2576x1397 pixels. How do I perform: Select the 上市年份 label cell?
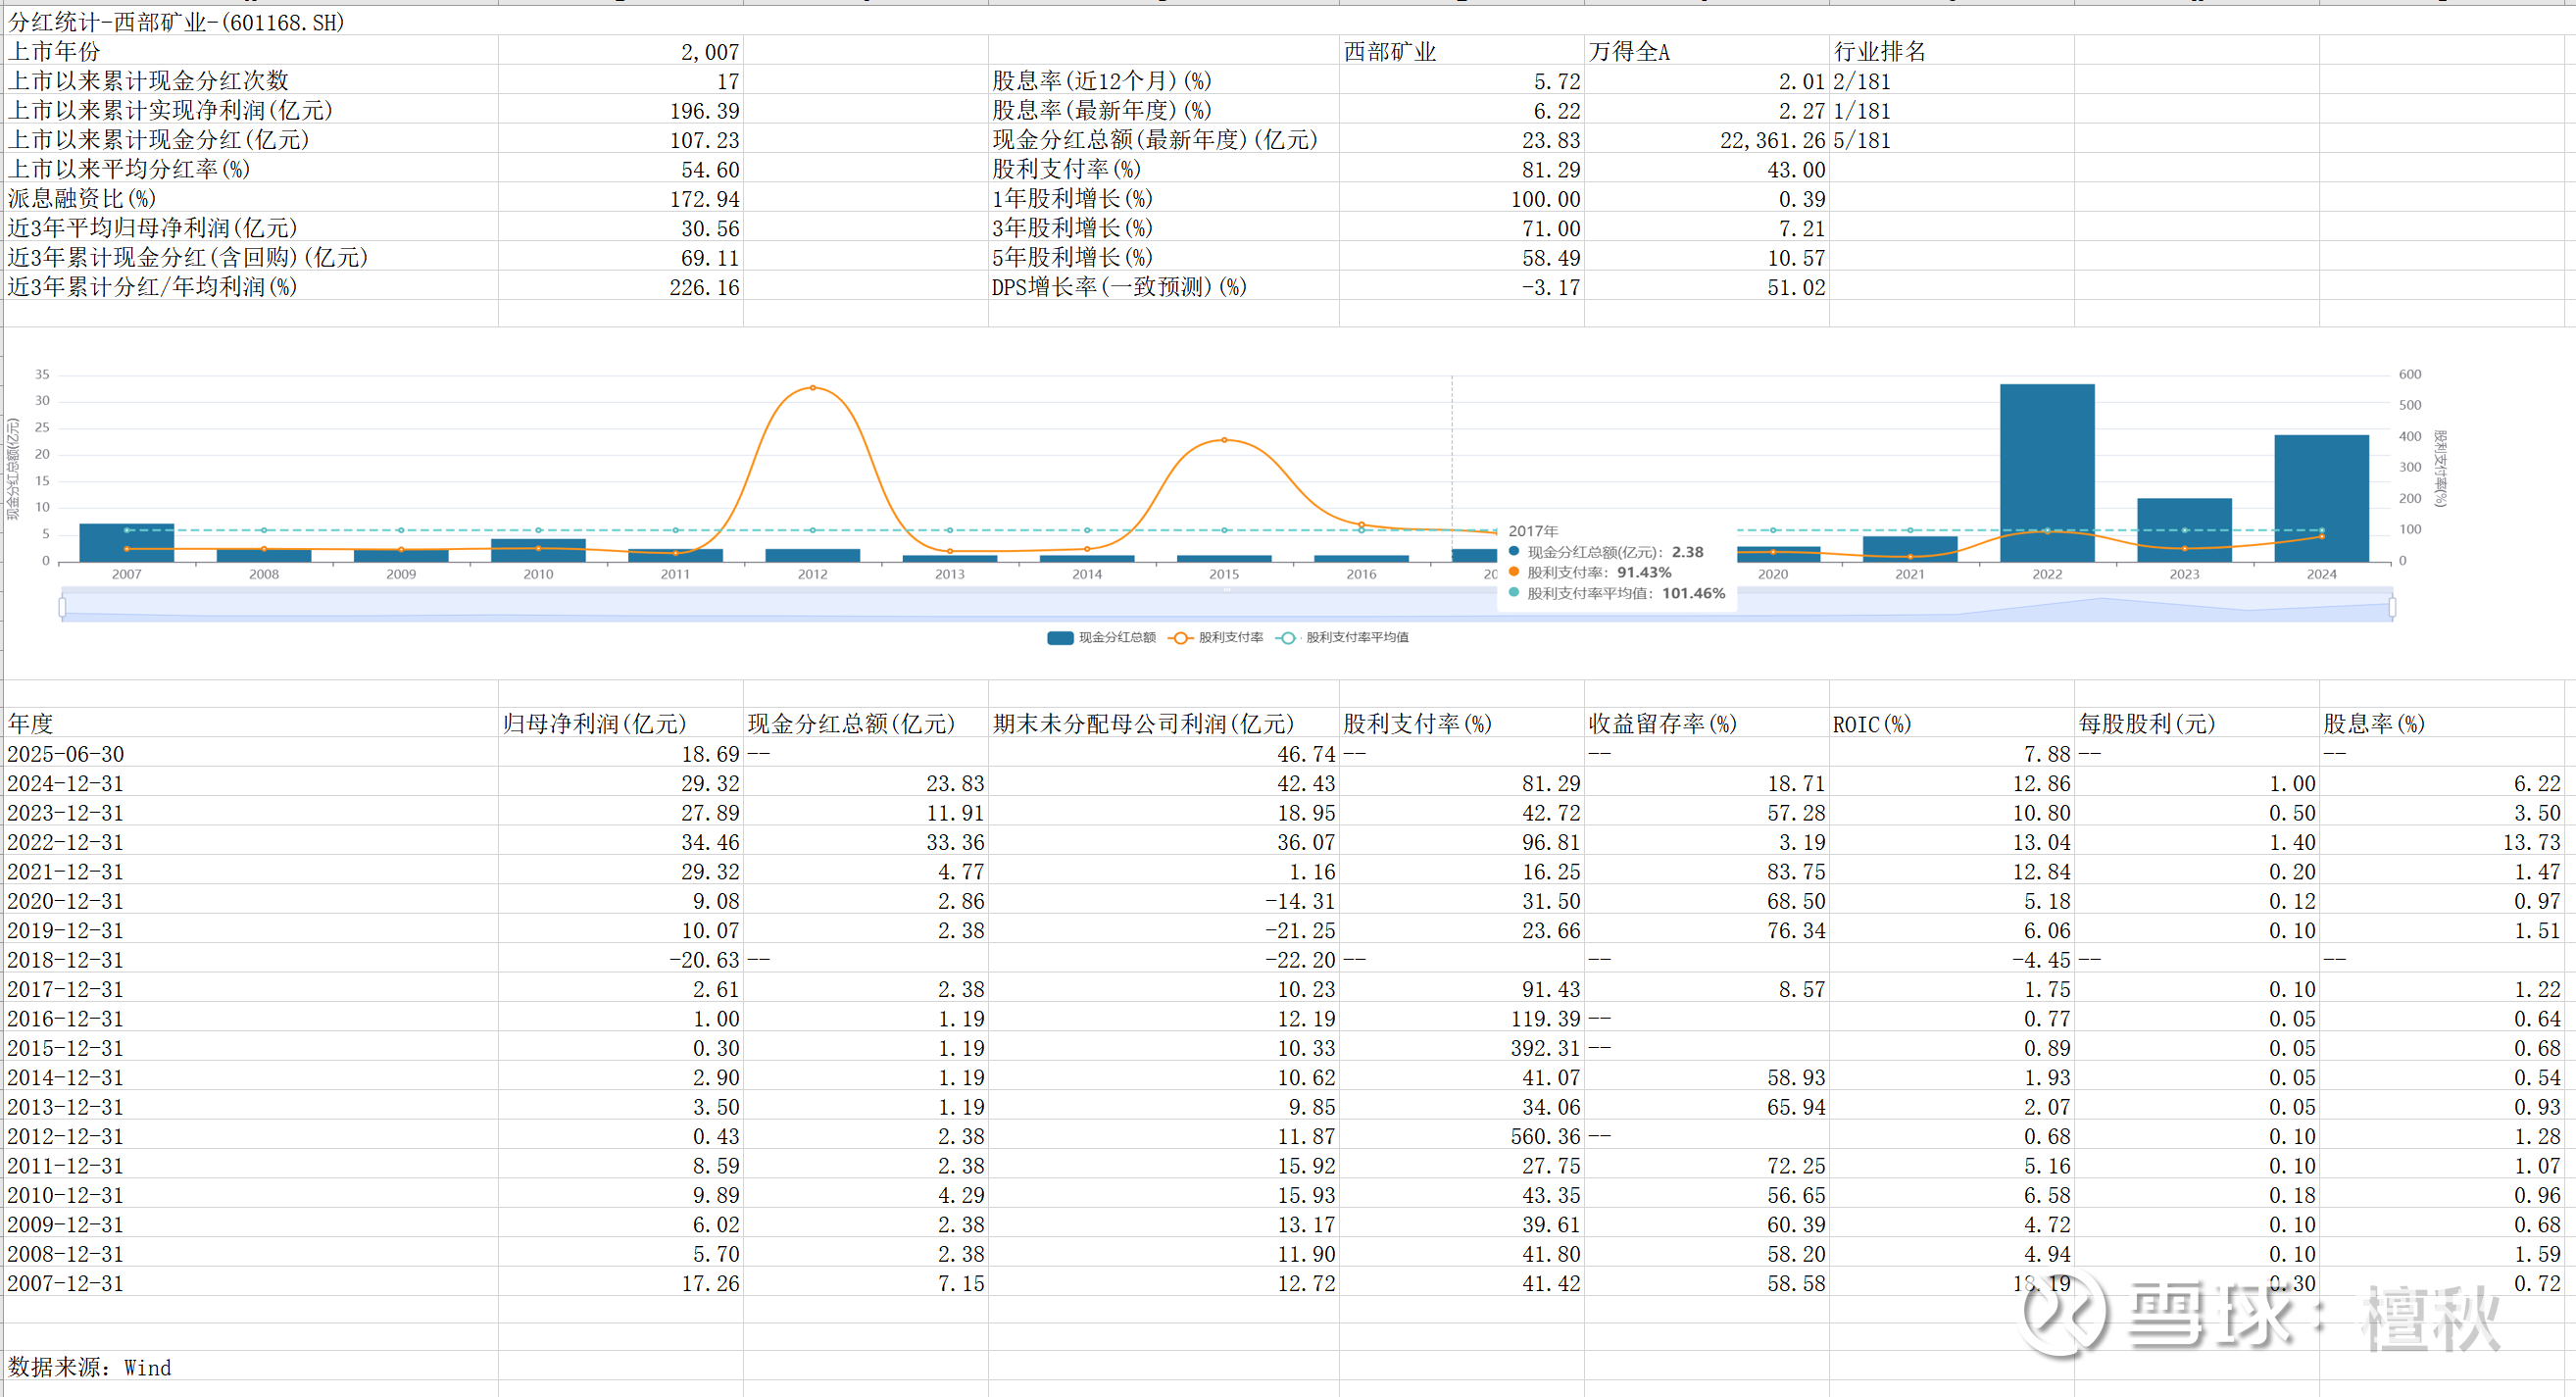click(x=251, y=51)
